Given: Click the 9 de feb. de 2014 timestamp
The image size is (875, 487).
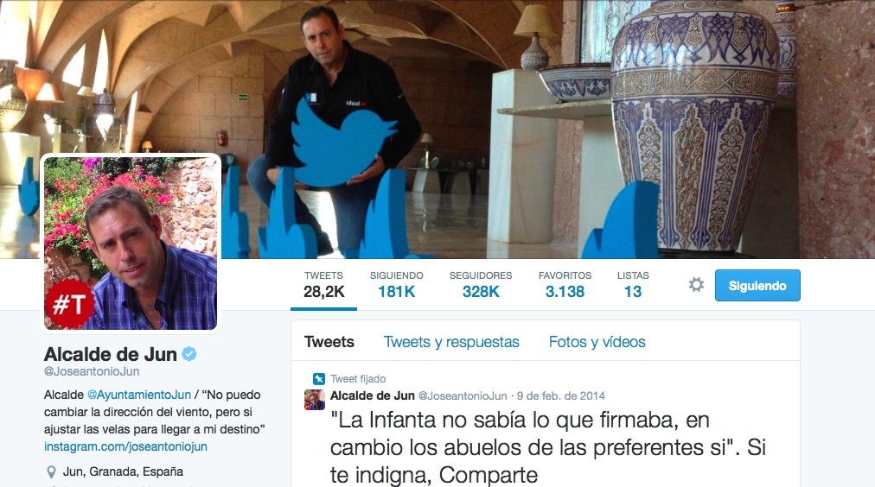Looking at the screenshot, I should [x=561, y=395].
